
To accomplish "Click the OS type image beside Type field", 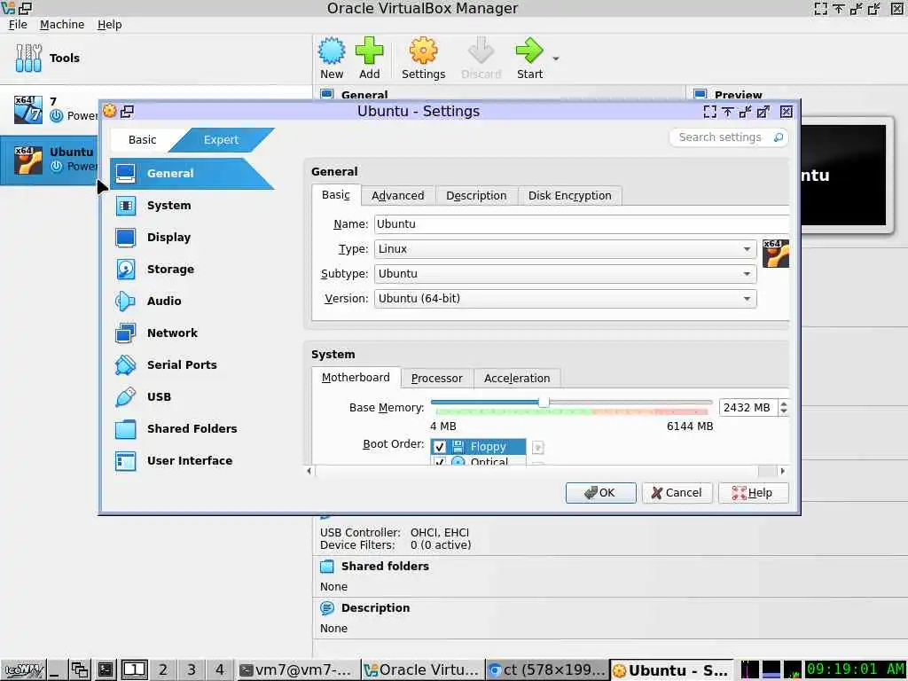I will pyautogui.click(x=775, y=253).
